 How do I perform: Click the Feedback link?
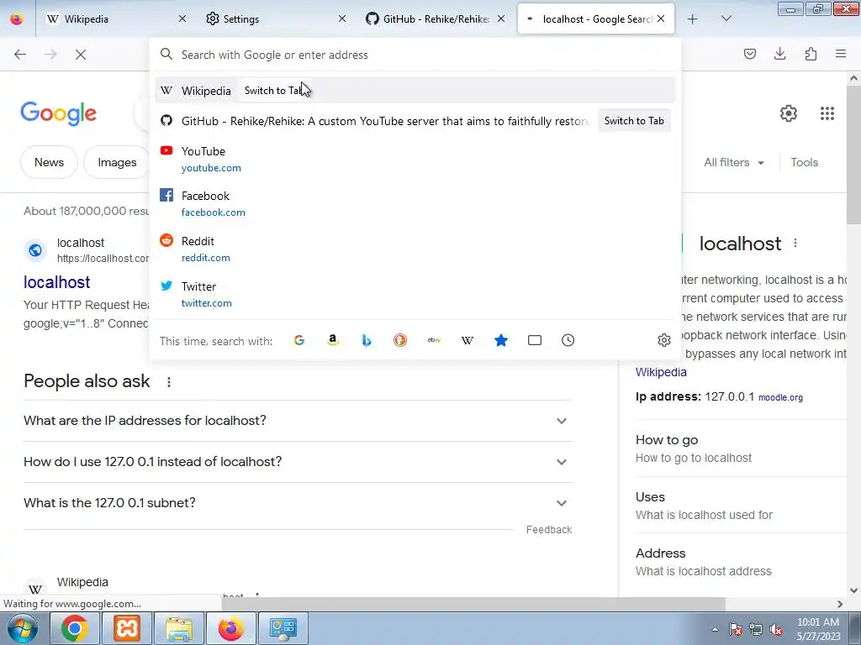coord(549,530)
